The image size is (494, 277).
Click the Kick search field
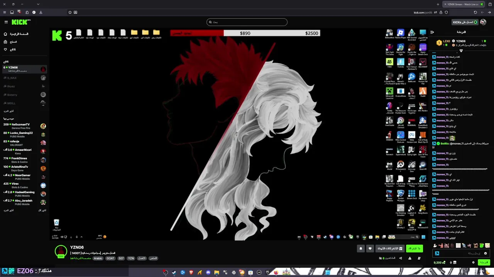pos(247,22)
